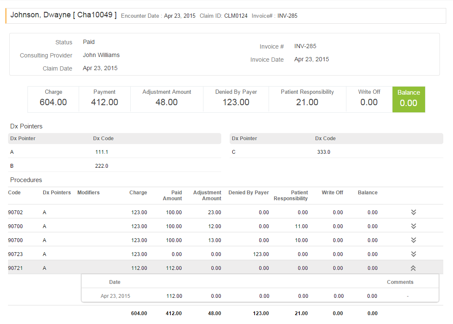Viewport: 453px width, 324px height.
Task: Expand details for the first 90700 procedure
Action: coord(413,226)
